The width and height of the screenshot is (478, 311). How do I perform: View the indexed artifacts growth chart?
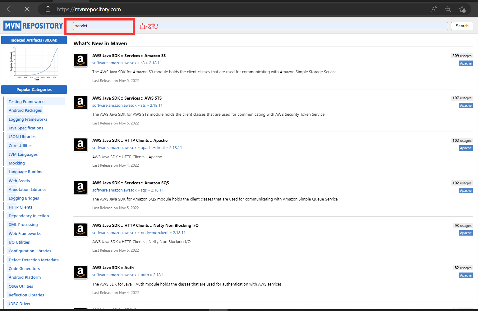(x=34, y=64)
